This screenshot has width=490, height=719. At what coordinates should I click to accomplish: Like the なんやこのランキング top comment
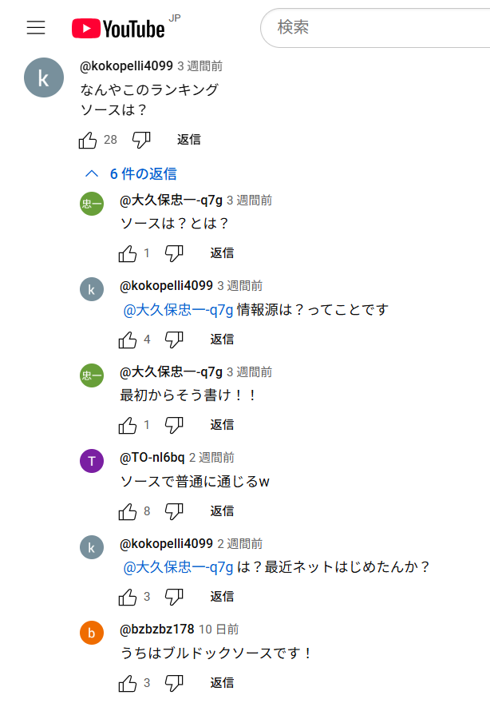(x=88, y=140)
